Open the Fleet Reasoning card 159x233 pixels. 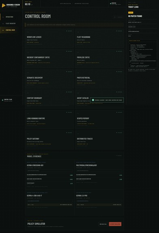click(x=99, y=38)
